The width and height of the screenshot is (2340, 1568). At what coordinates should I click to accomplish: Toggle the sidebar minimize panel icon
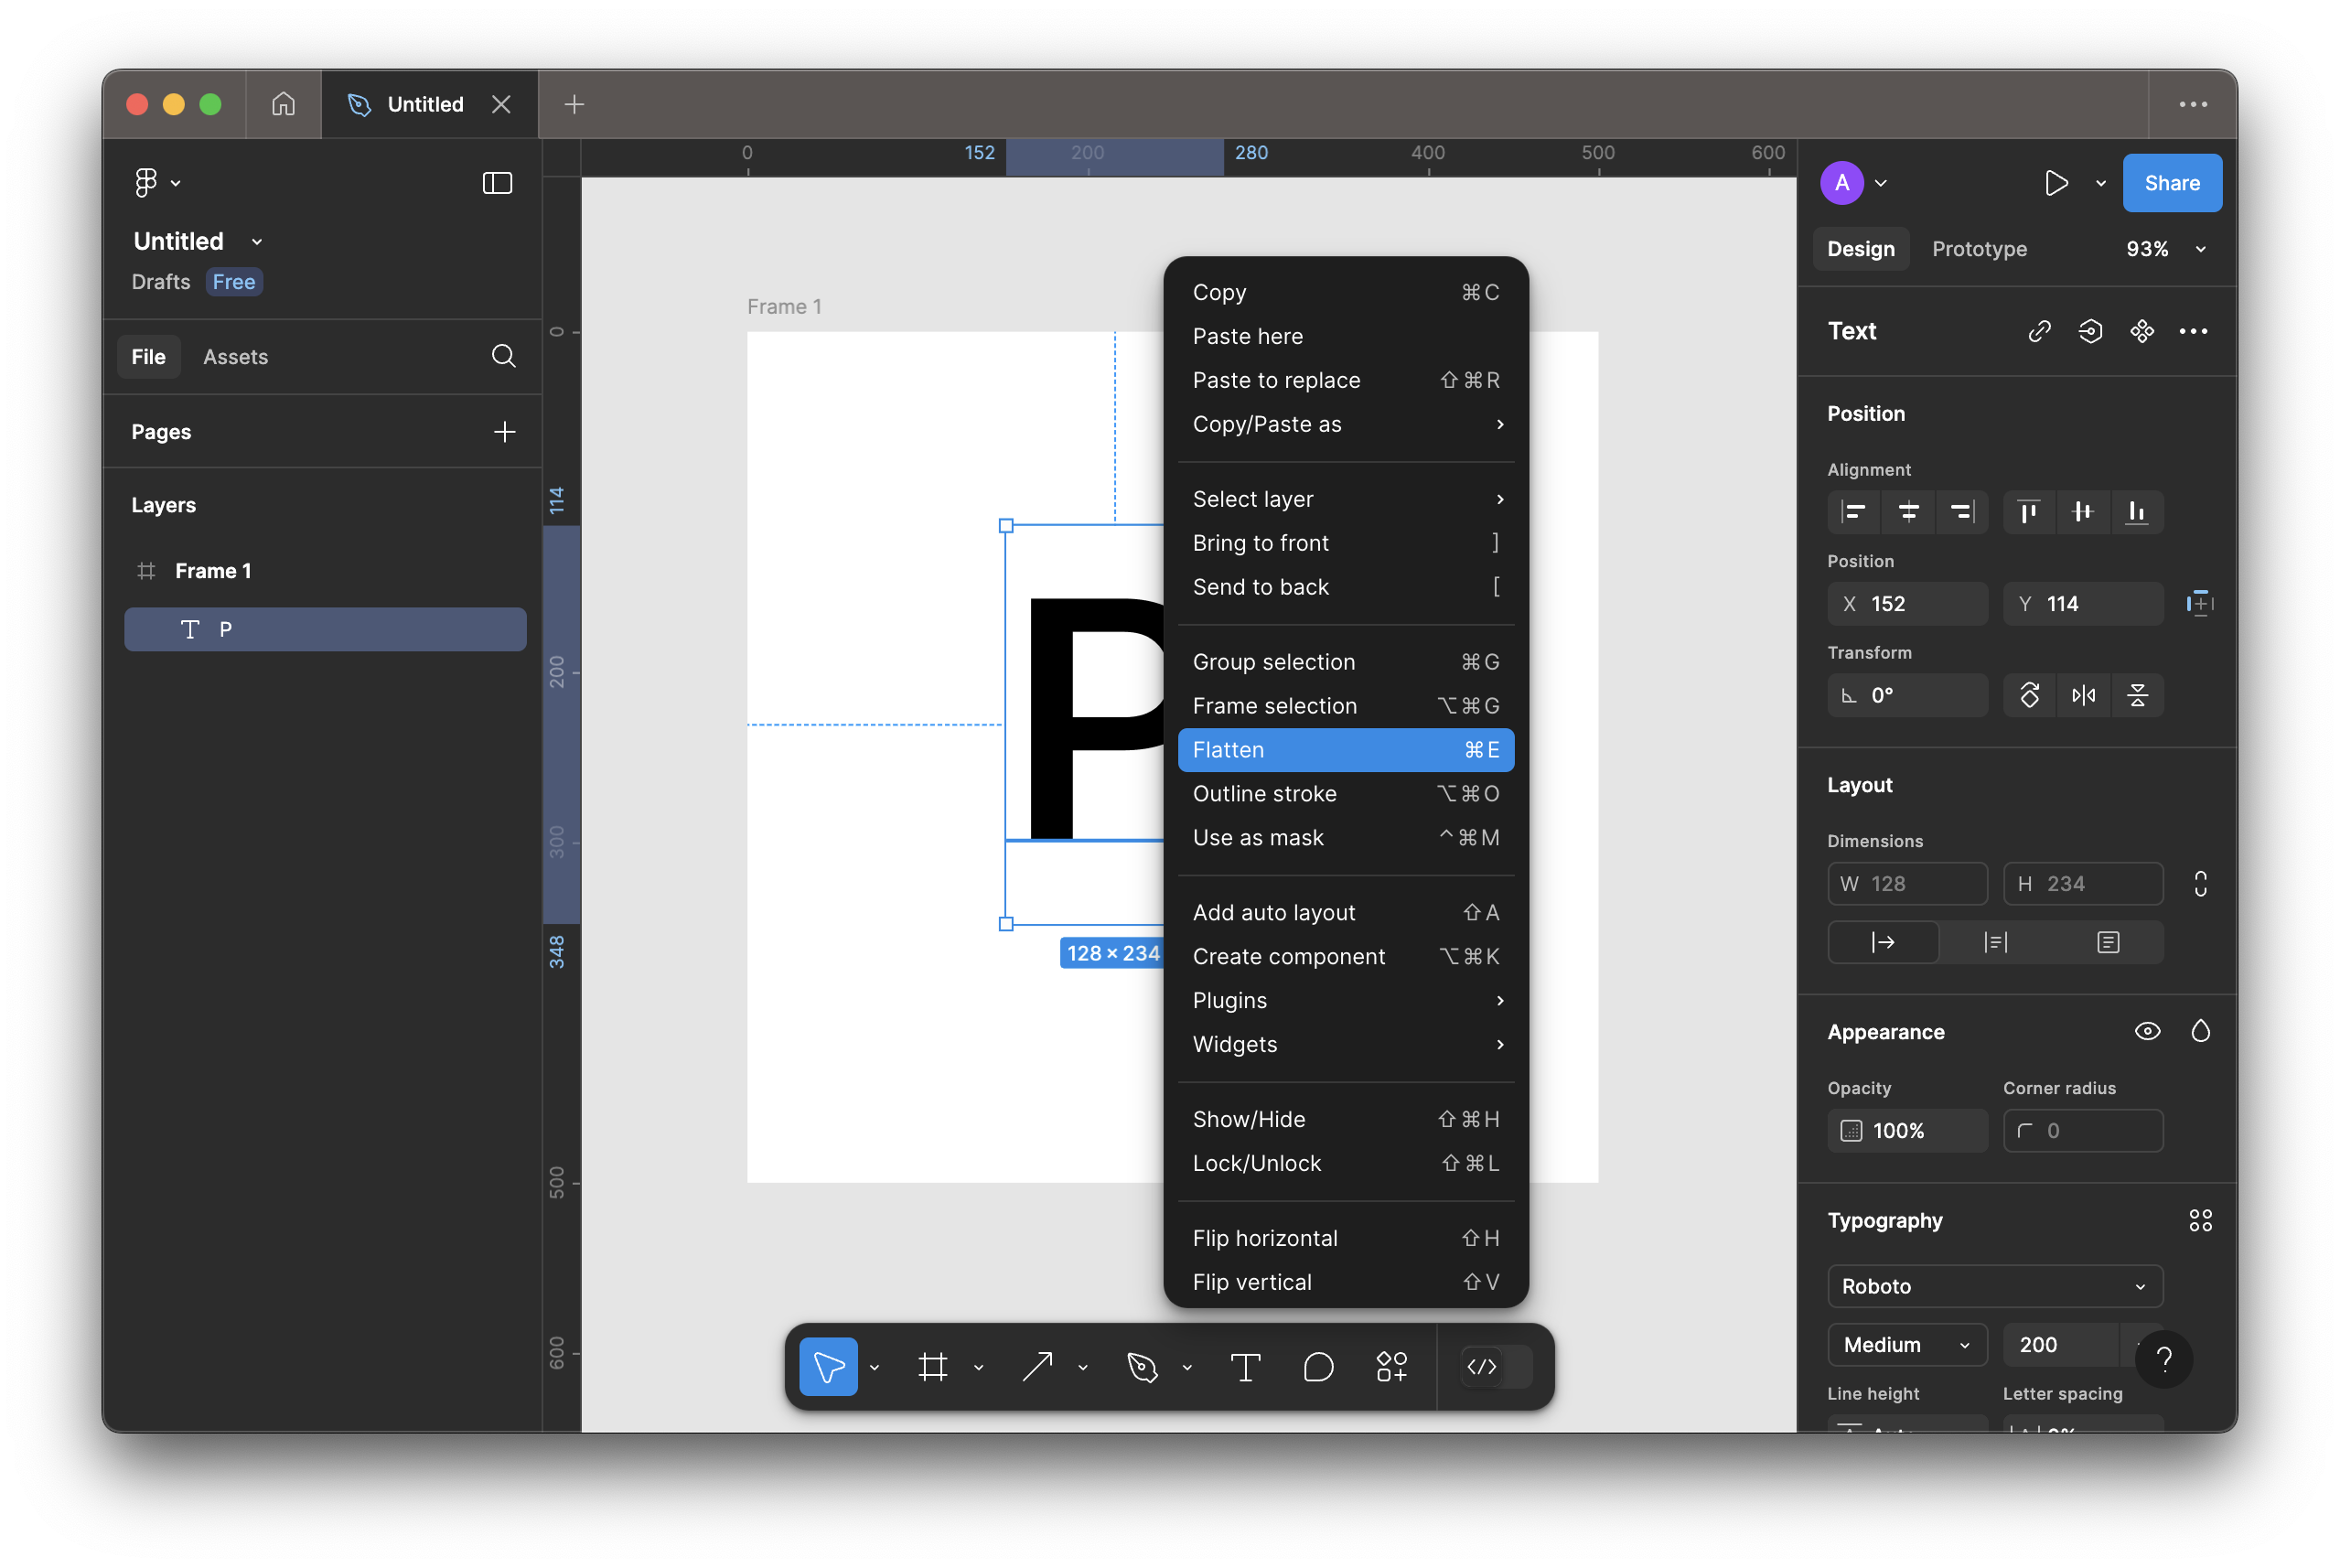(497, 183)
